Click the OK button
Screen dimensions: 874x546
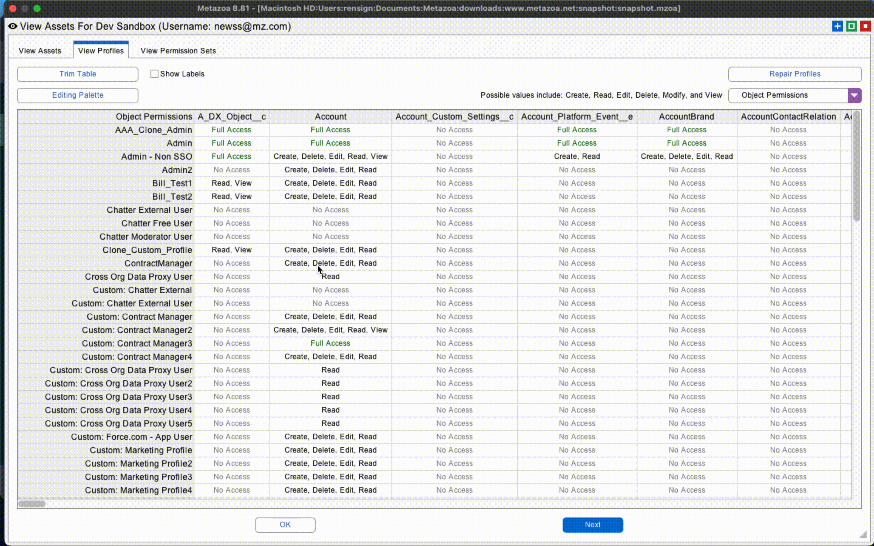click(x=285, y=525)
